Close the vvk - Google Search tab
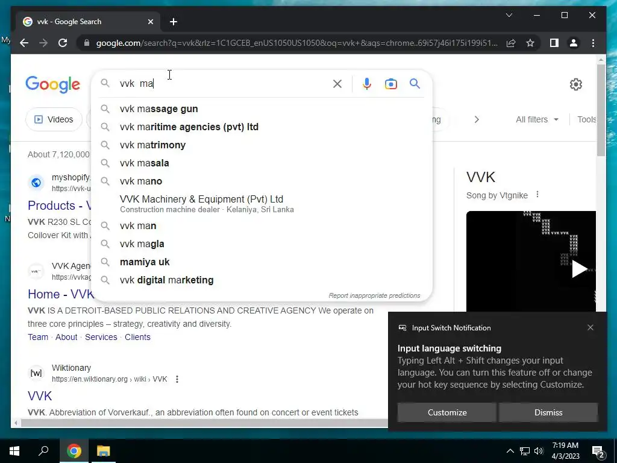 click(x=150, y=22)
